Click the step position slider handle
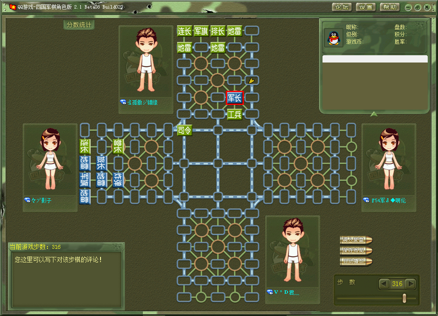 404,298
